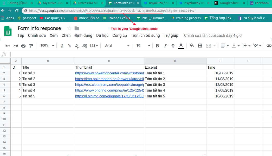This screenshot has height=156, width=272.
Task: Open the Công cụ menu
Action: coord(120,36)
